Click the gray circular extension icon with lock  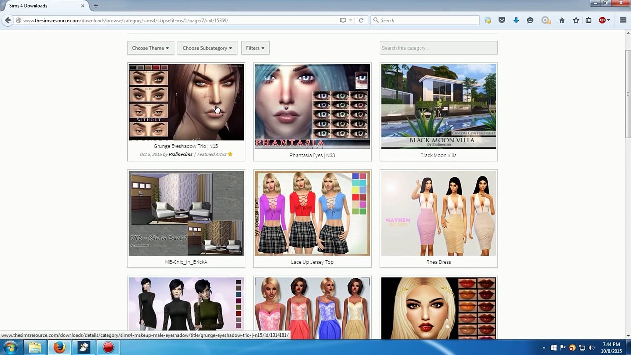tap(546, 20)
